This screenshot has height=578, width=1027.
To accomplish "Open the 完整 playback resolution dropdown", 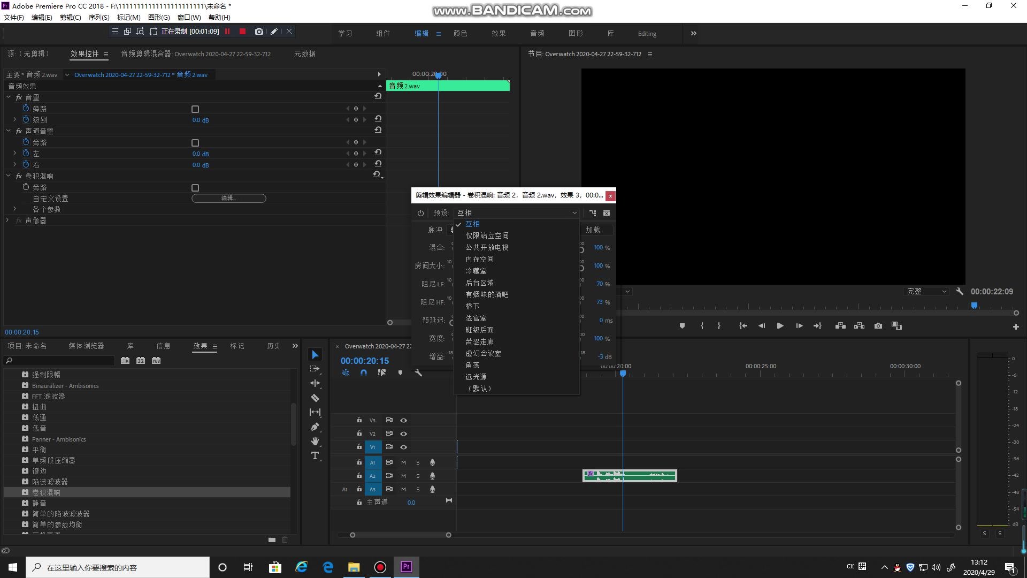I will [x=926, y=292].
